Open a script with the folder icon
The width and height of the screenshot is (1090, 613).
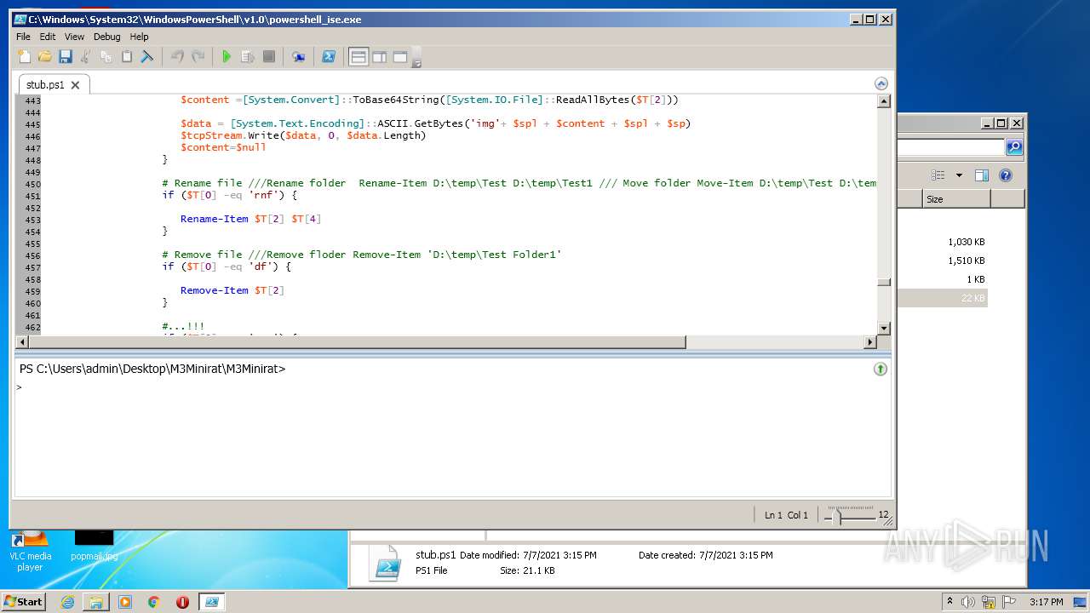pos(45,57)
